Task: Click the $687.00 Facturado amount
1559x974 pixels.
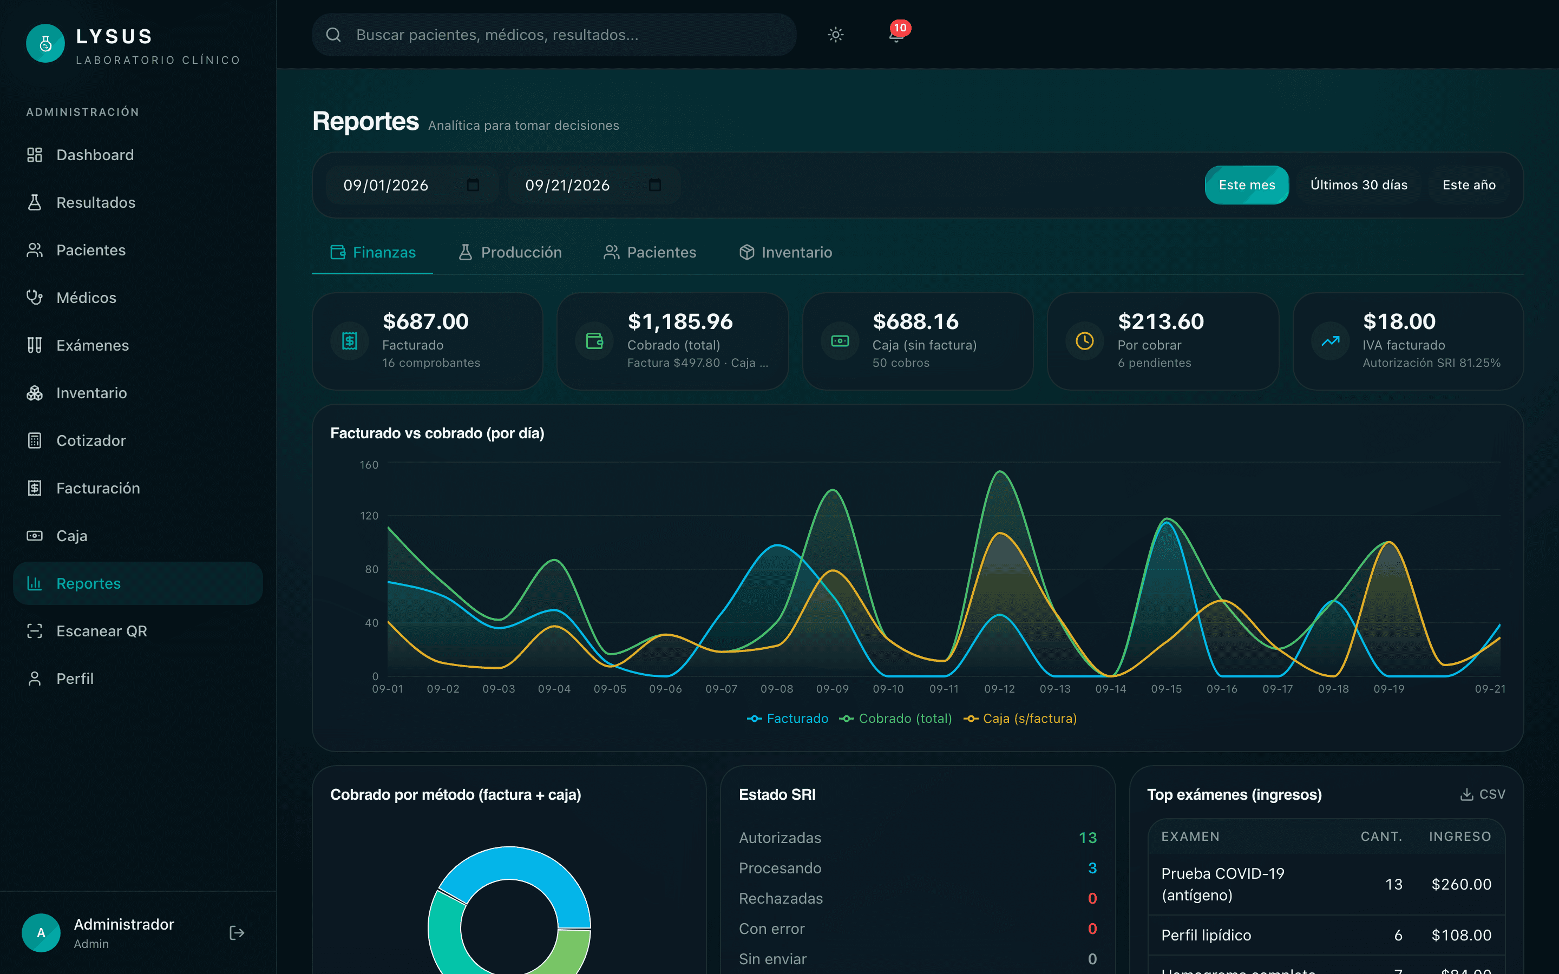Action: point(426,321)
